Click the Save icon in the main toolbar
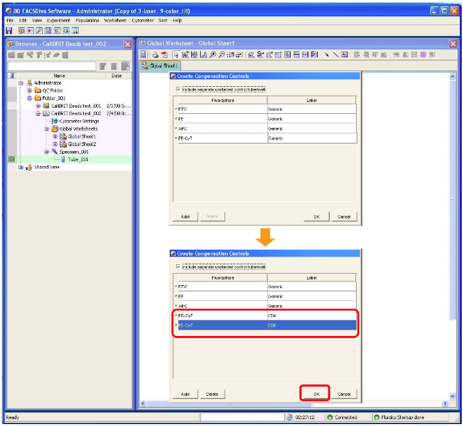Viewport: 463px width, 426px height. point(9,30)
